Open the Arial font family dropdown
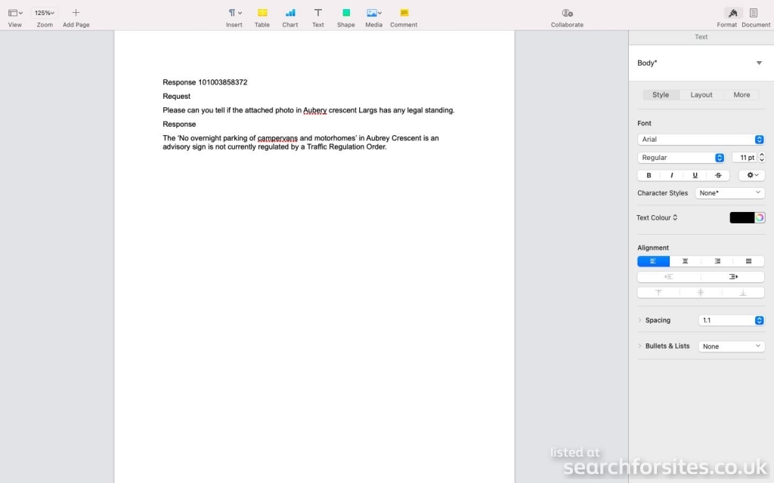This screenshot has width=774, height=483. point(701,140)
